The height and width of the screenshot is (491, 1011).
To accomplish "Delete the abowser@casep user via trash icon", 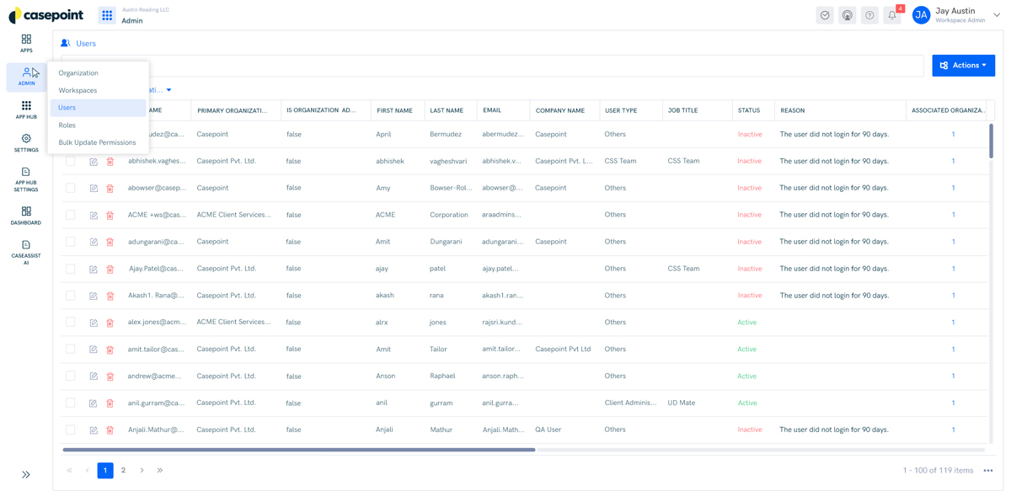I will click(110, 188).
